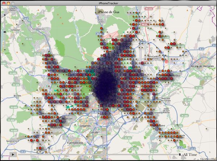This screenshot has height=161, width=217.
Task: Minimize the iPhoneTracker window with yellow button
Action: coord(8,3)
